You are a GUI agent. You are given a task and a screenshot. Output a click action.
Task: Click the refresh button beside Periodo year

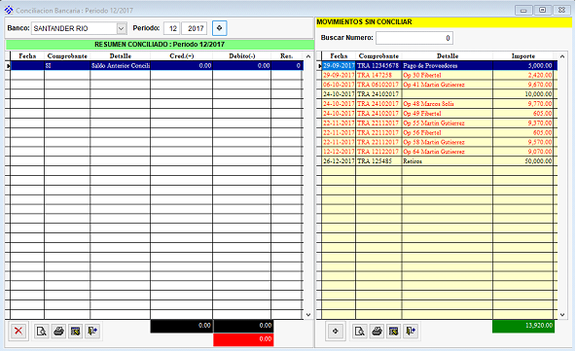point(219,28)
